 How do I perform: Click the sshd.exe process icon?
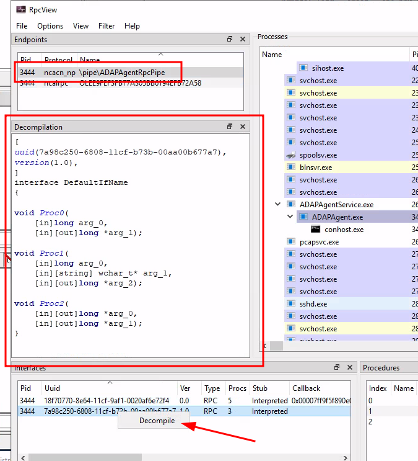291,303
